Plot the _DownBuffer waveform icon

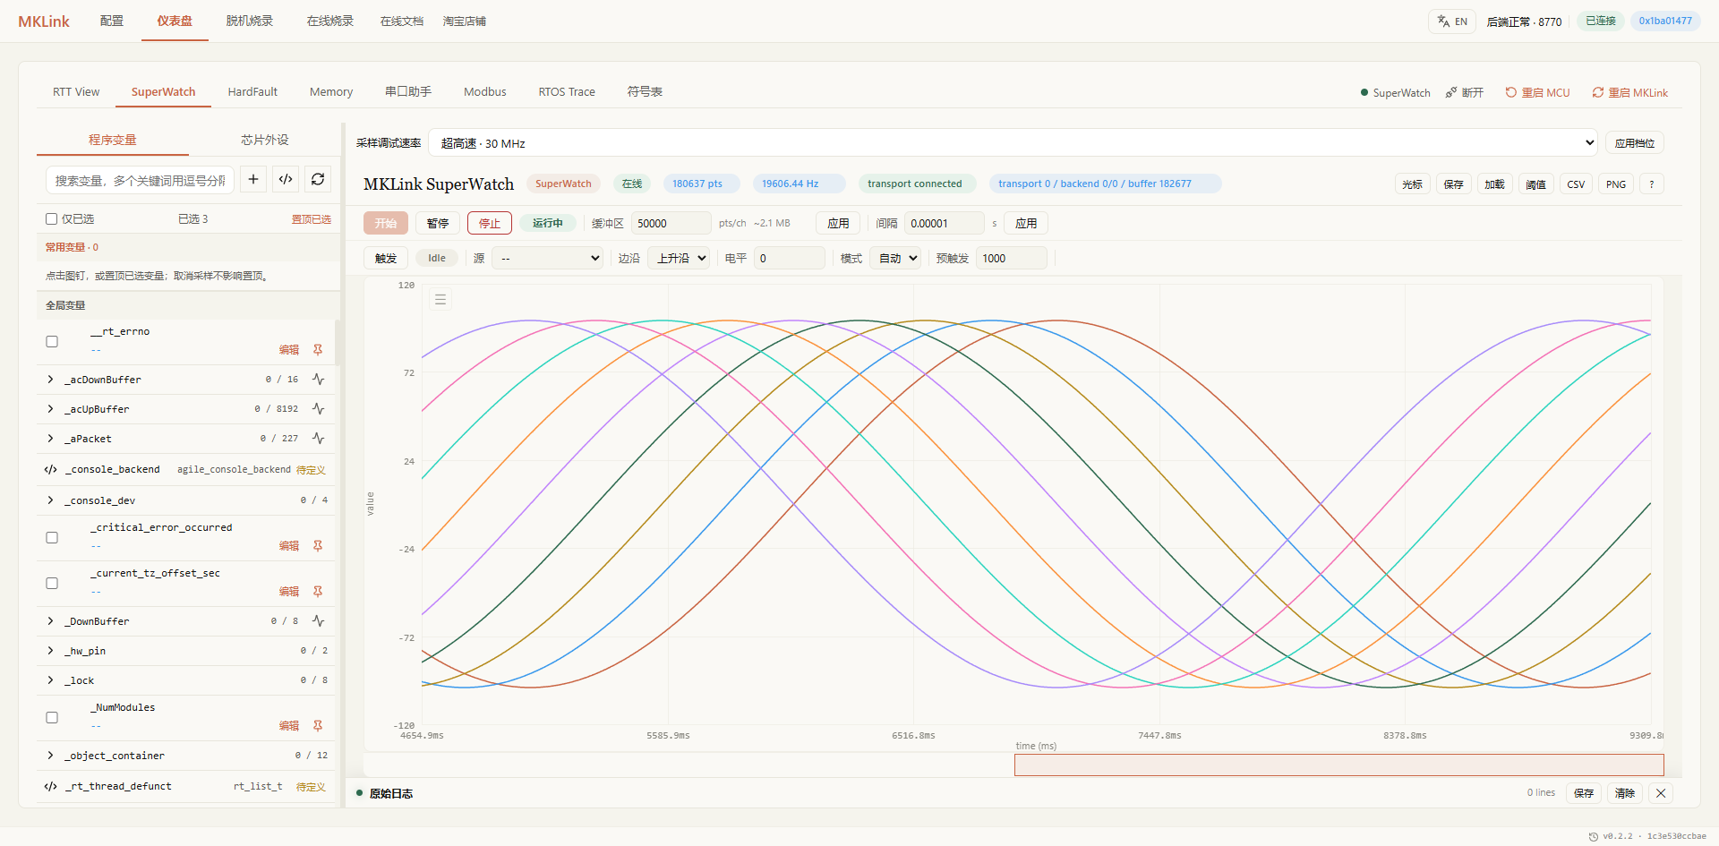click(319, 621)
